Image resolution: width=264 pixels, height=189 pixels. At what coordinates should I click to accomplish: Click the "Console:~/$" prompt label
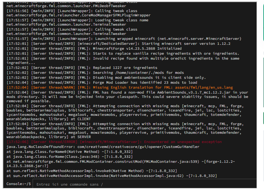click(19, 184)
